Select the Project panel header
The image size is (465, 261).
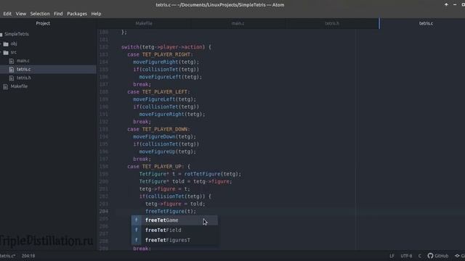tap(43, 23)
